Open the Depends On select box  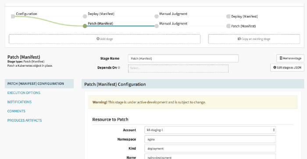178,69
